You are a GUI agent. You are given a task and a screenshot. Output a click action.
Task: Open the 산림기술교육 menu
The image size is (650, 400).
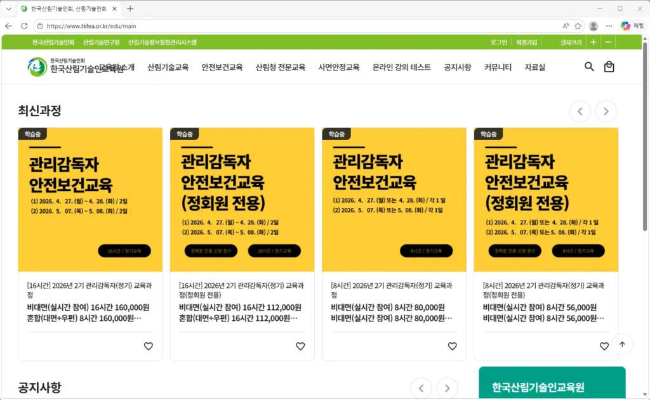(168, 67)
